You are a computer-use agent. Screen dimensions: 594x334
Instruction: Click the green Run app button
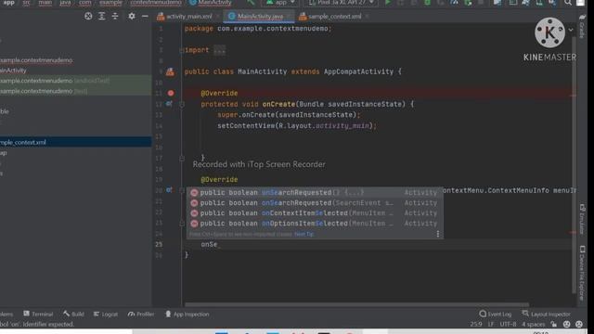click(x=388, y=3)
